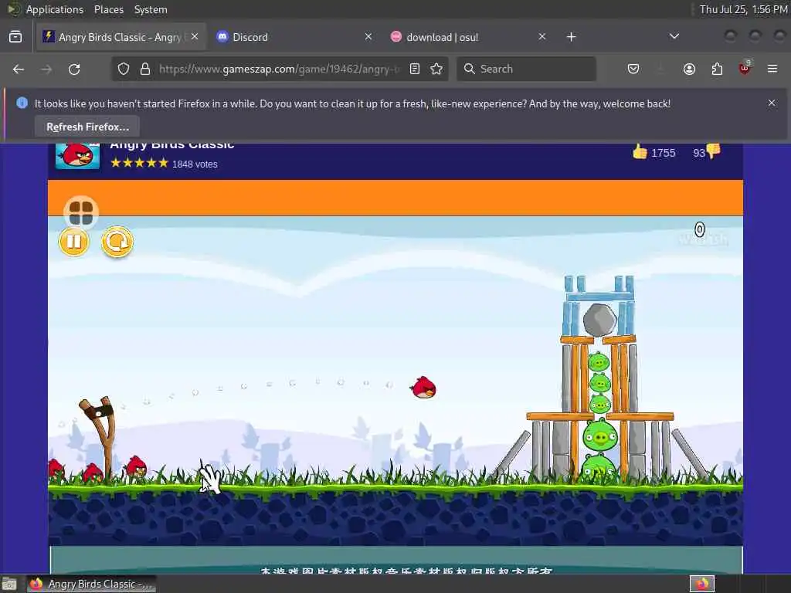This screenshot has height=593, width=791.
Task: Click the Angry Birds game thumbnail
Action: pyautogui.click(x=77, y=156)
